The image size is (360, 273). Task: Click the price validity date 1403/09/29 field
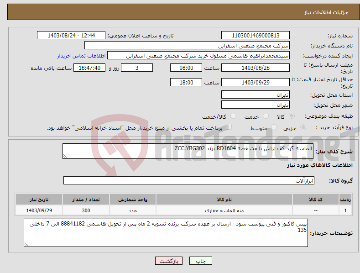[256, 82]
